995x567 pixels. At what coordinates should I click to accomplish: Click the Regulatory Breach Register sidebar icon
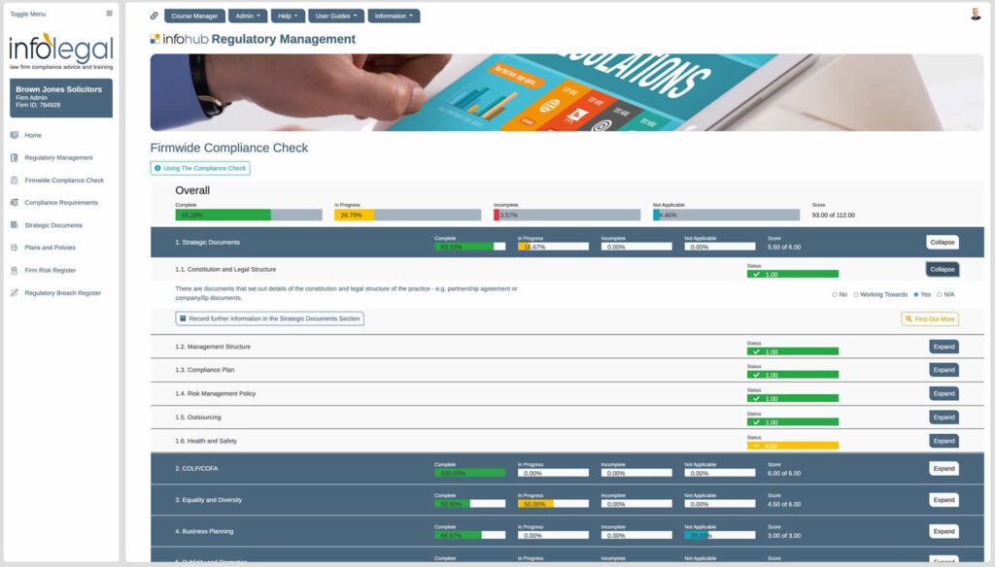click(14, 292)
